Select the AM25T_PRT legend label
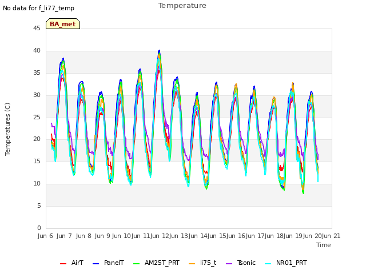 coord(162,263)
